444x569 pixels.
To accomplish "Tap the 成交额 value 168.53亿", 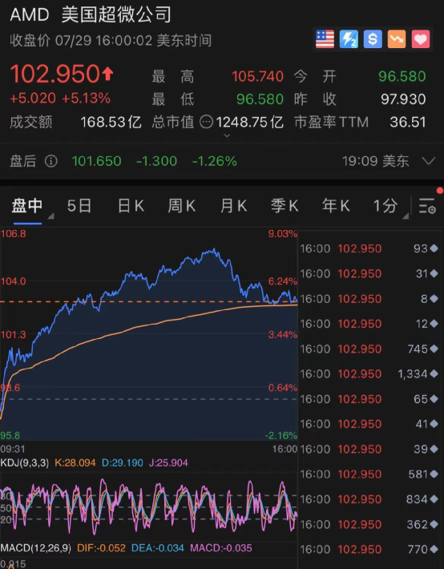I will [x=111, y=123].
